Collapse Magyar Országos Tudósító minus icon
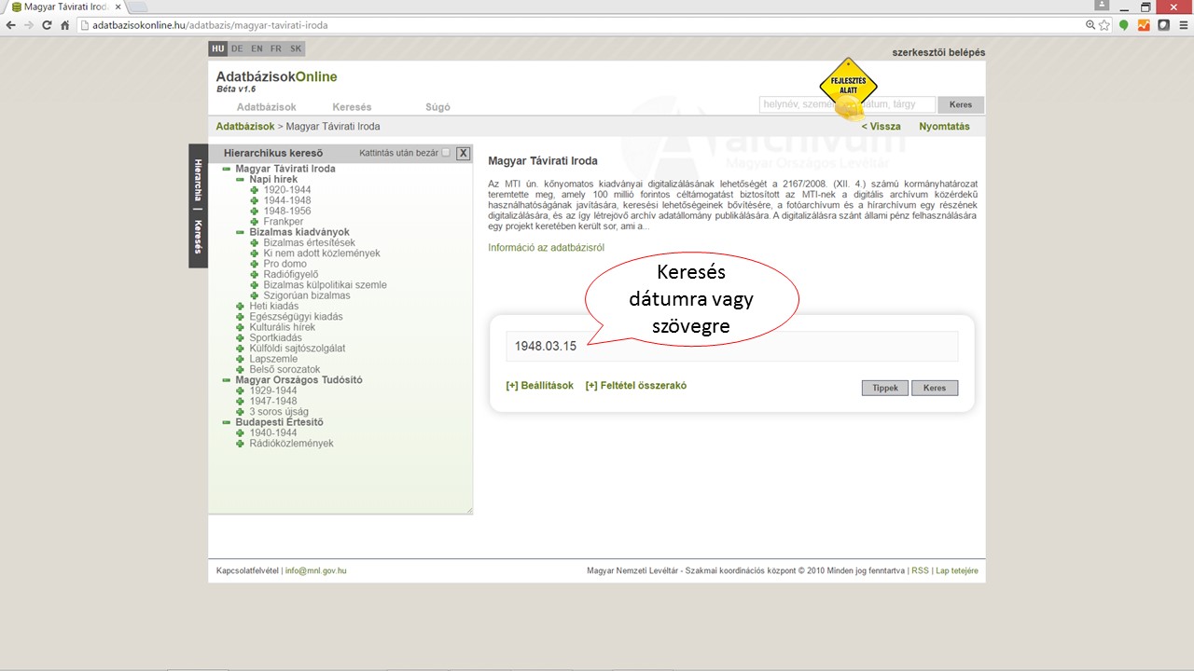The image size is (1194, 671). 227,380
